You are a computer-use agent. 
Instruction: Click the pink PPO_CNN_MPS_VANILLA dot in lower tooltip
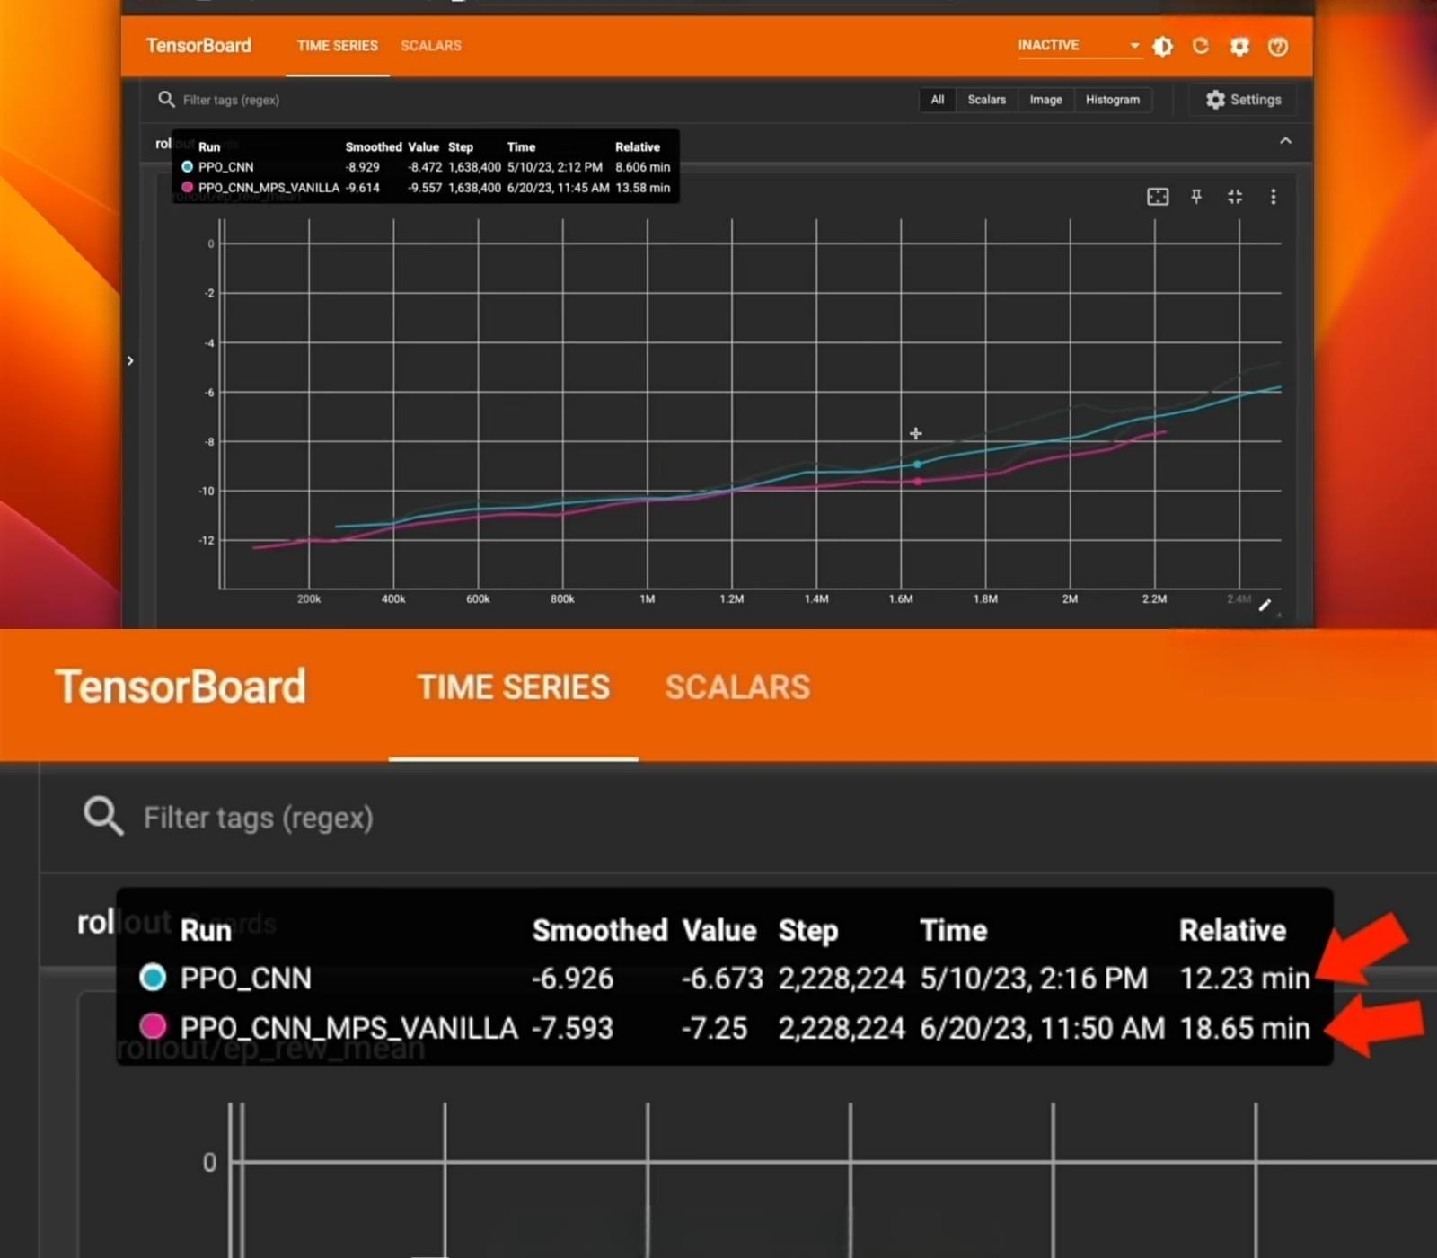pyautogui.click(x=153, y=1025)
